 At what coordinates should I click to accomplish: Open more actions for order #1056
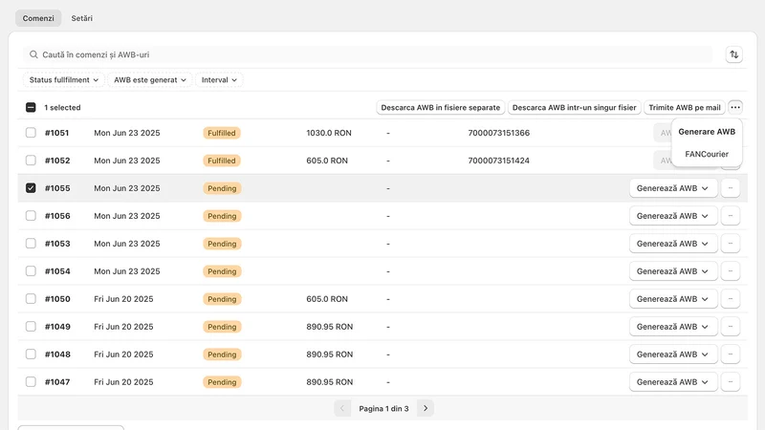tap(731, 216)
